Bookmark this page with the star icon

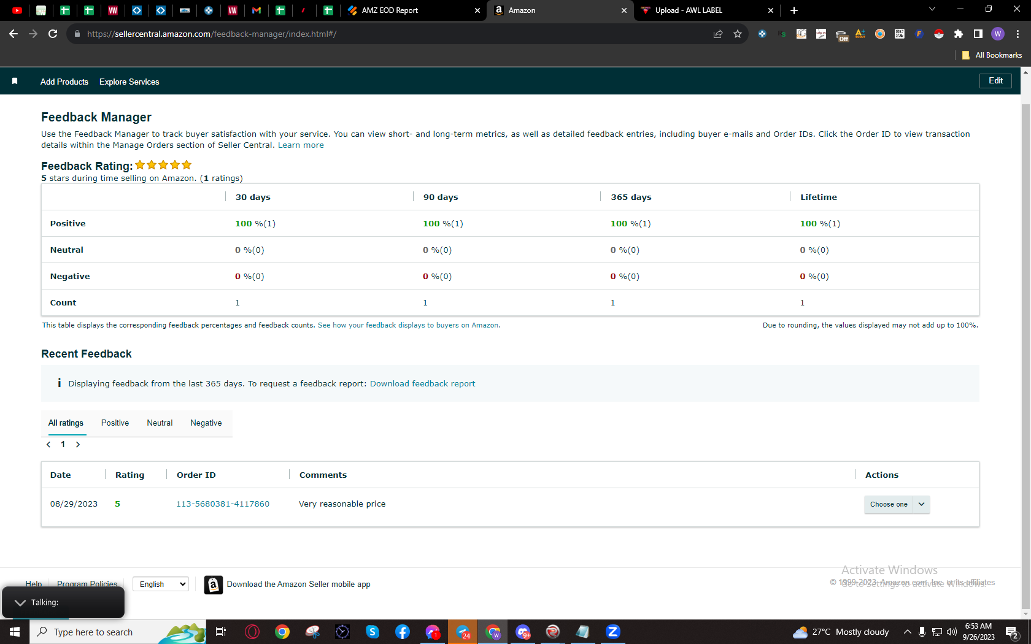click(738, 34)
